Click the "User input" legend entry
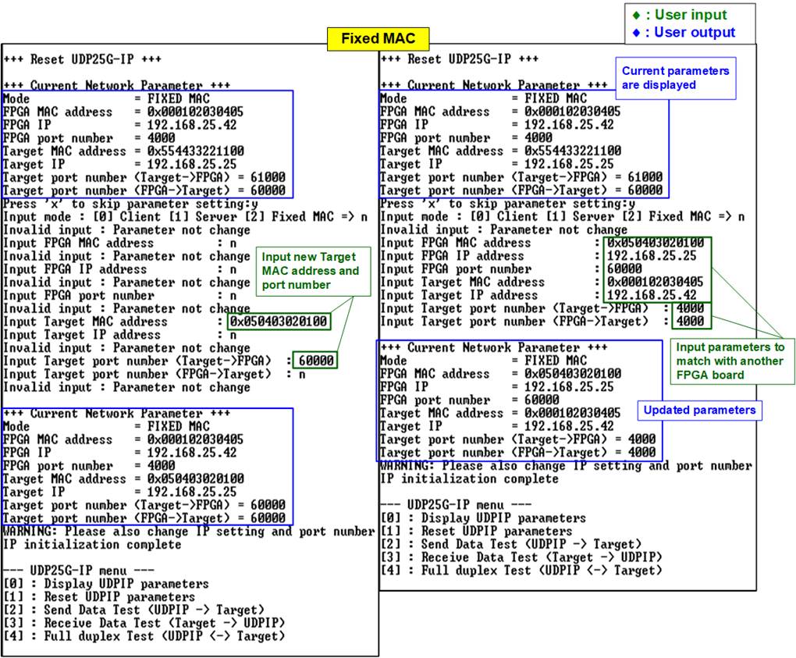The image size is (796, 658). [681, 15]
